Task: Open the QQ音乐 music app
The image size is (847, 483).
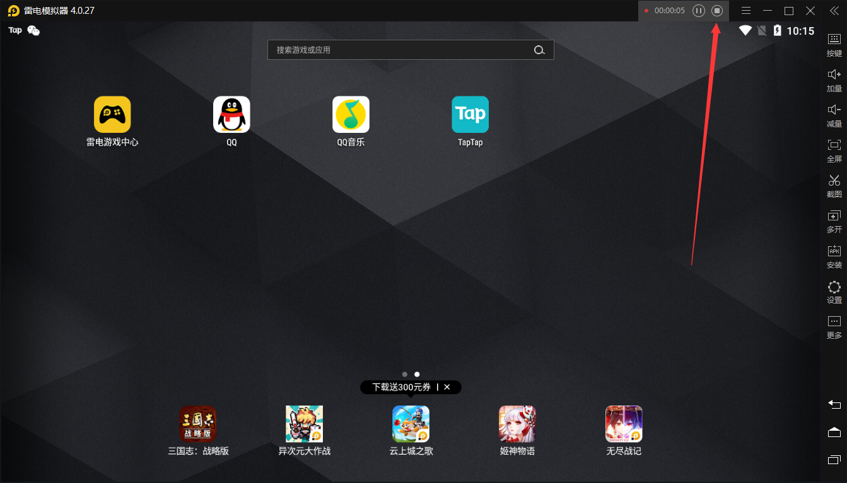Action: pyautogui.click(x=351, y=115)
